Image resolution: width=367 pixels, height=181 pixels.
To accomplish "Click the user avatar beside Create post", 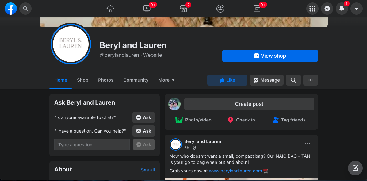I will pyautogui.click(x=174, y=104).
